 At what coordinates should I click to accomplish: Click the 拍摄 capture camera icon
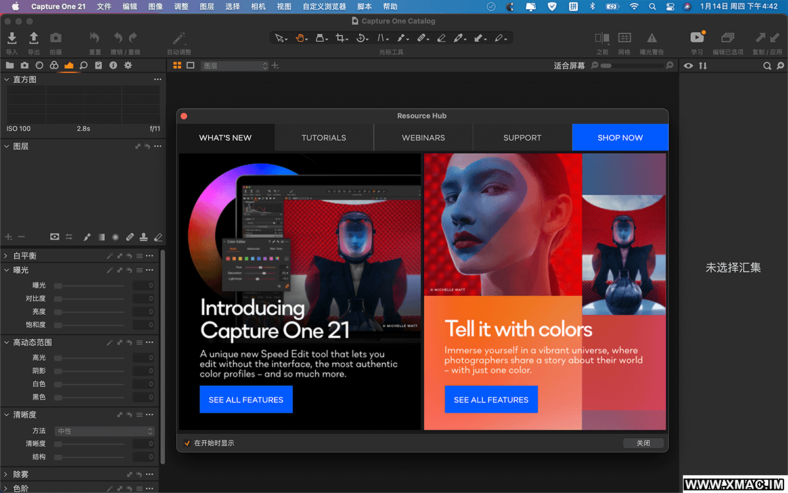coord(56,38)
